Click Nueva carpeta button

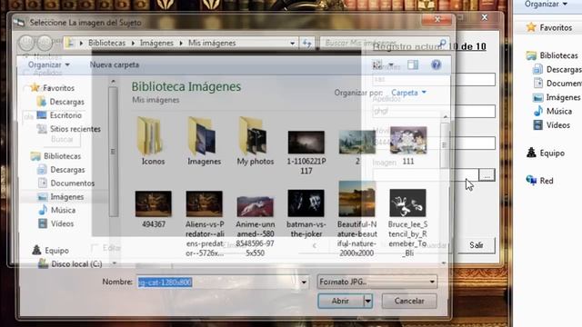[x=115, y=64]
